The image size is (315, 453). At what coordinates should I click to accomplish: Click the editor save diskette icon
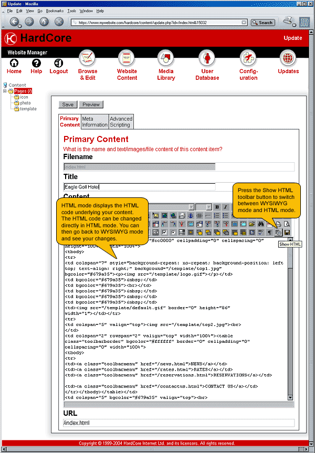287,233
